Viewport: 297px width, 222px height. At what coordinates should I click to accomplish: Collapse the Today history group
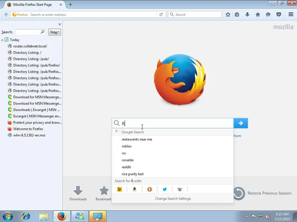(x=2, y=40)
